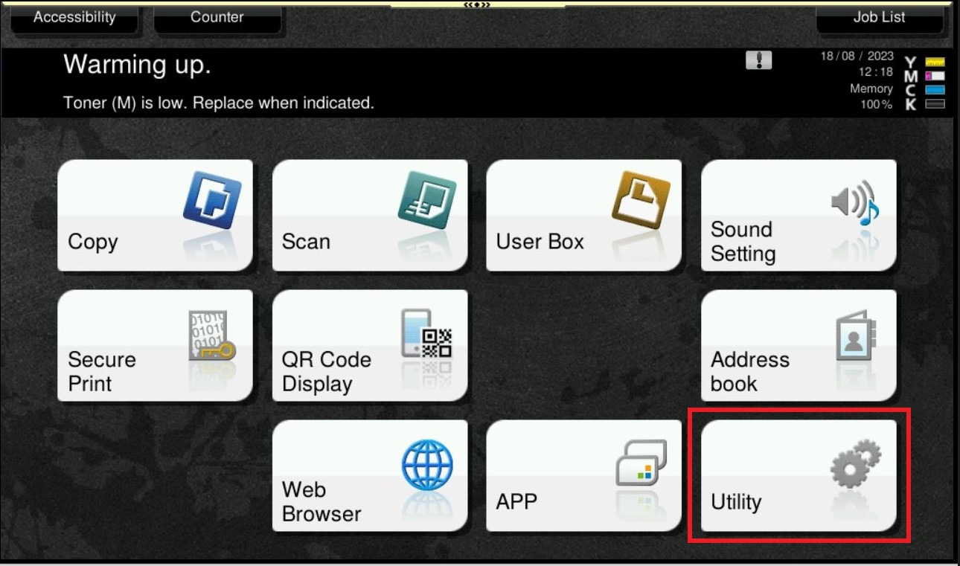
Task: Check the cyan toner level bar
Action: click(935, 90)
